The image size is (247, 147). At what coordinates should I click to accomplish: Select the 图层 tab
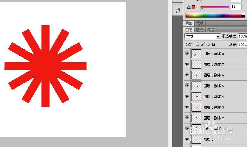click(x=189, y=30)
